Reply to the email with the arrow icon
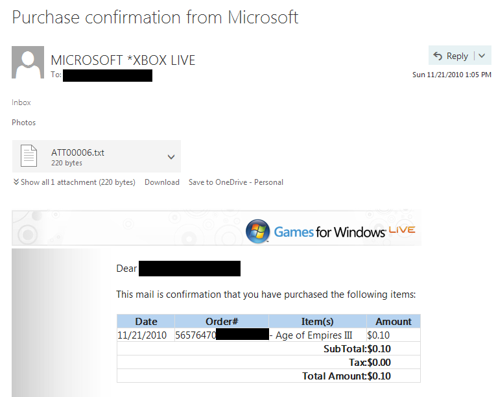The width and height of the screenshot is (496, 397). pos(438,56)
